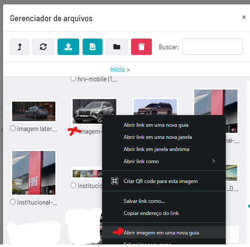
Task: Refresh the file list
Action: pos(43,47)
